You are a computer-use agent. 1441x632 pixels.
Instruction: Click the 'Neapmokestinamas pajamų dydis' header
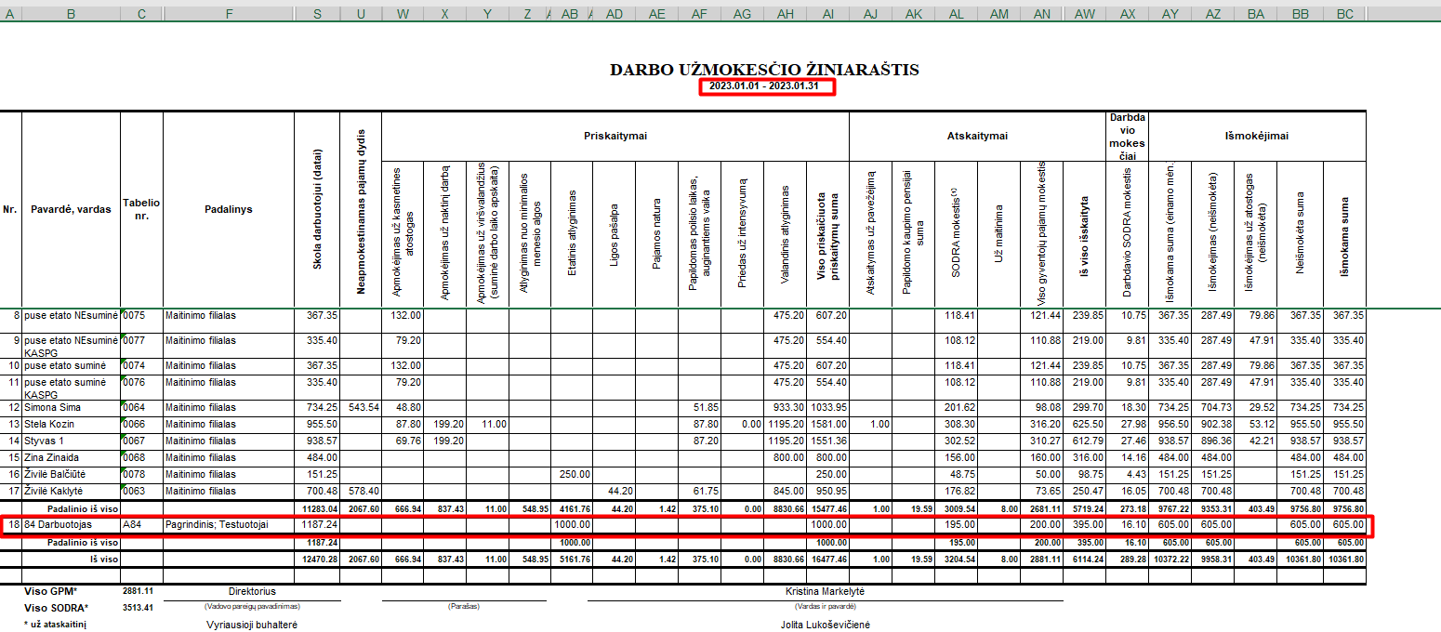tap(361, 209)
